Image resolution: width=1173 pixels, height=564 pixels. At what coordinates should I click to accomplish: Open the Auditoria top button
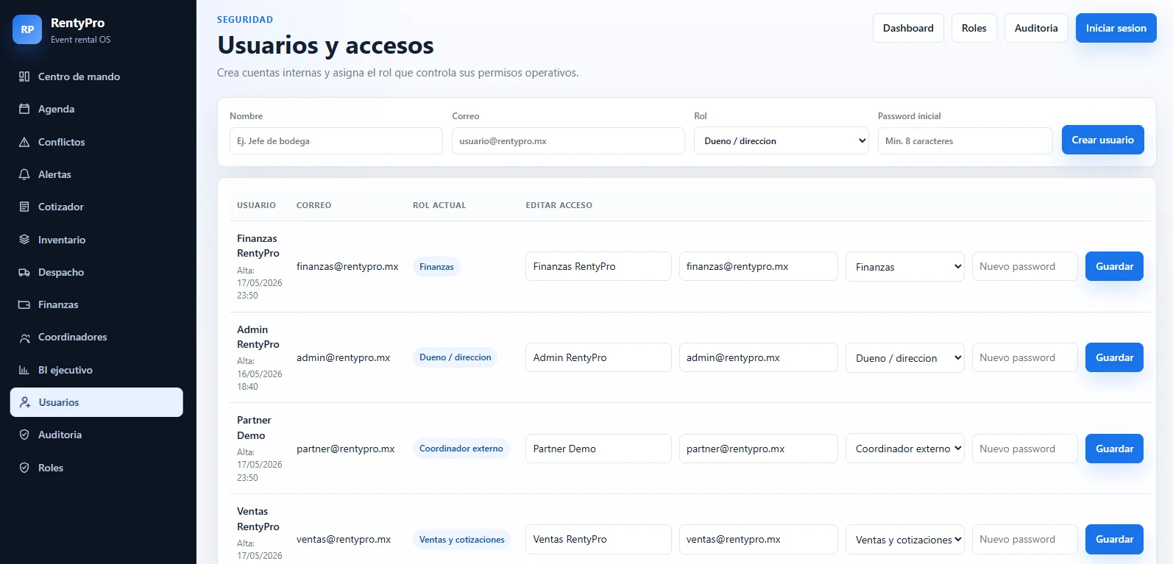click(1036, 28)
